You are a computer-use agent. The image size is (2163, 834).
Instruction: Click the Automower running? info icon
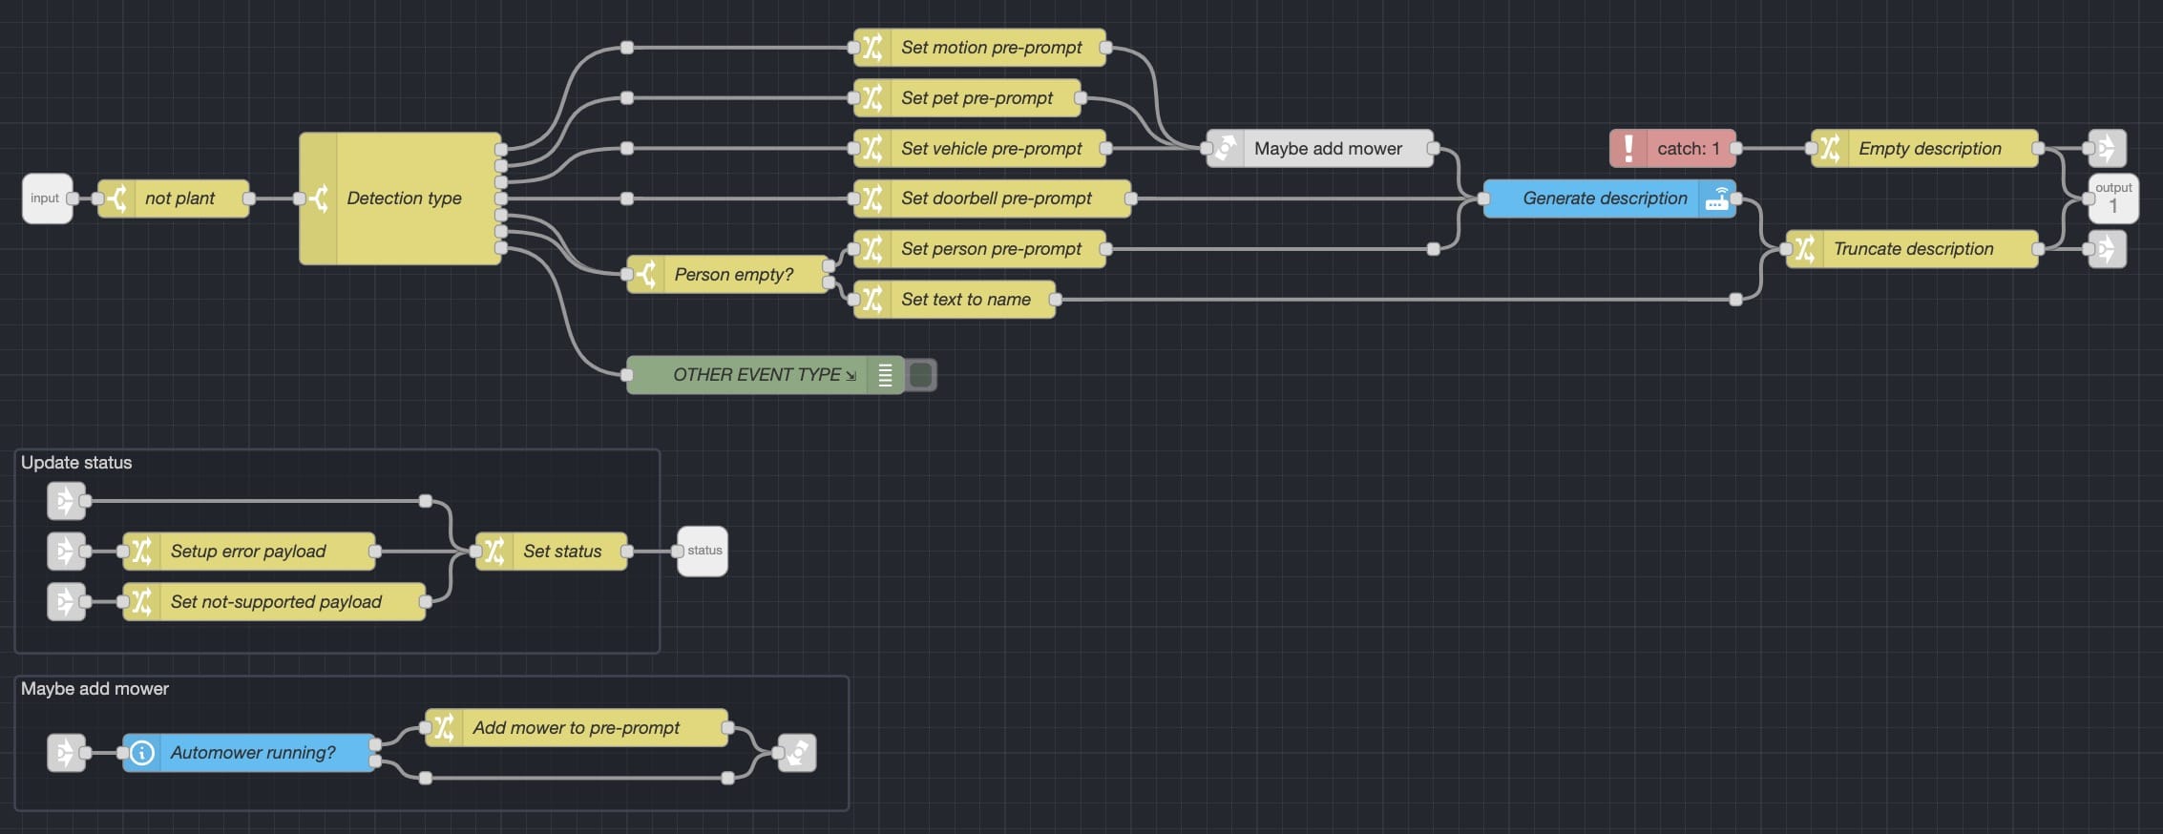142,753
